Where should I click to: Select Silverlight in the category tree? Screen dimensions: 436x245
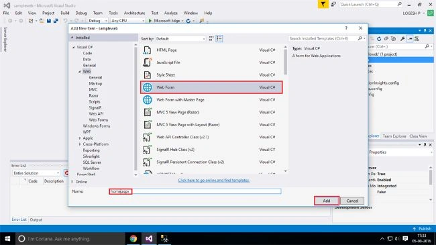pos(91,156)
